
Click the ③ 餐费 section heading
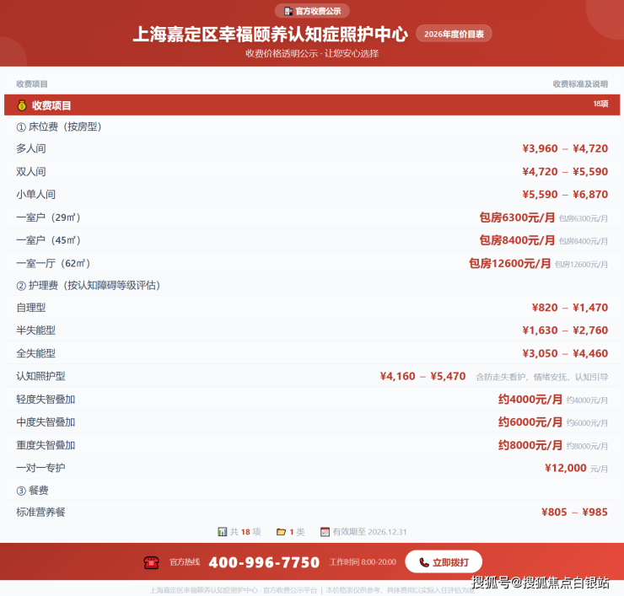coord(32,490)
